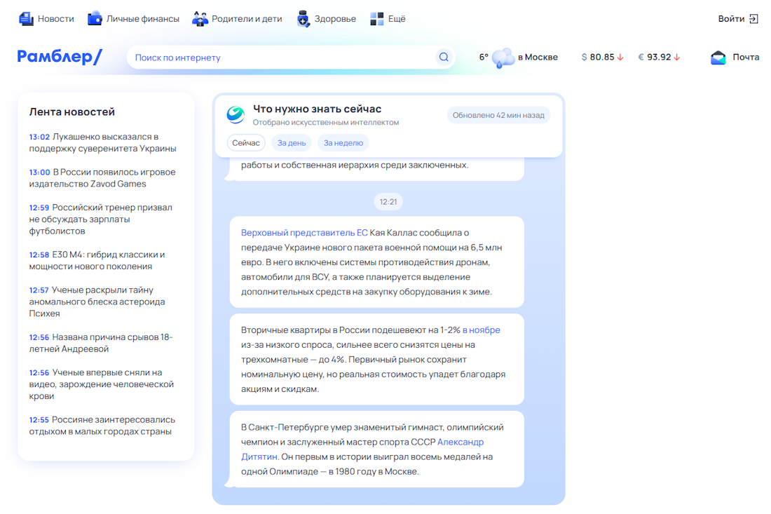The width and height of the screenshot is (771, 514).
Task: Select the Сейчас filter tab
Action: click(x=246, y=143)
